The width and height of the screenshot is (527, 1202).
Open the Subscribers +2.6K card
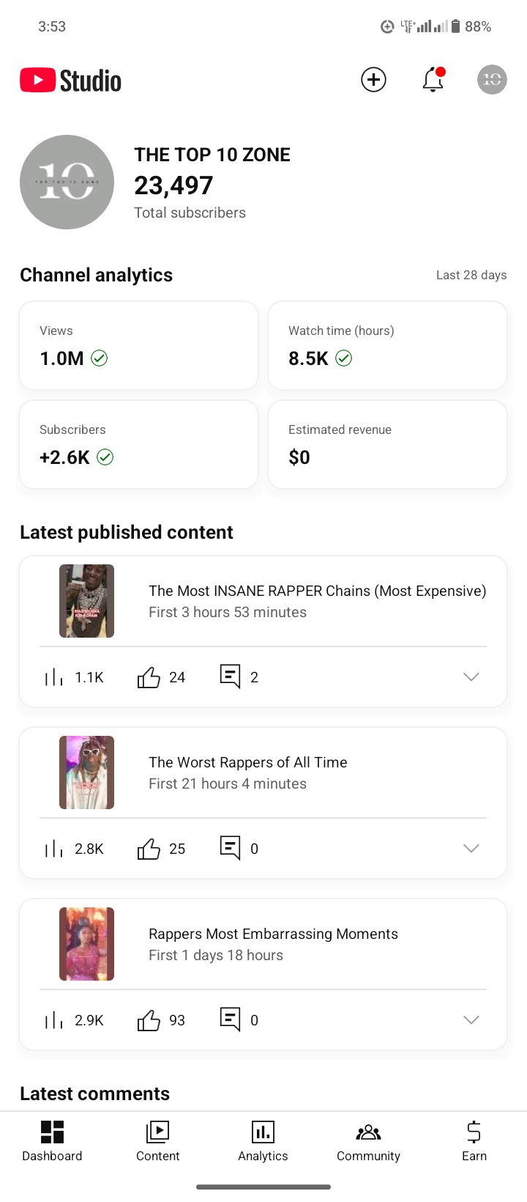138,444
